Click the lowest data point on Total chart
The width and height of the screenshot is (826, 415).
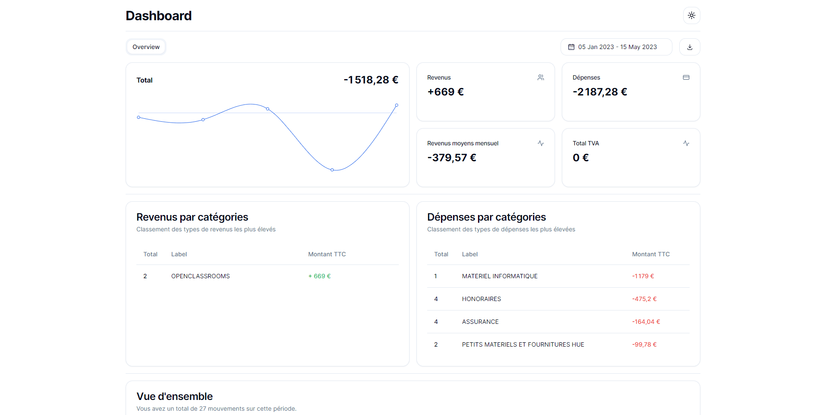(332, 170)
